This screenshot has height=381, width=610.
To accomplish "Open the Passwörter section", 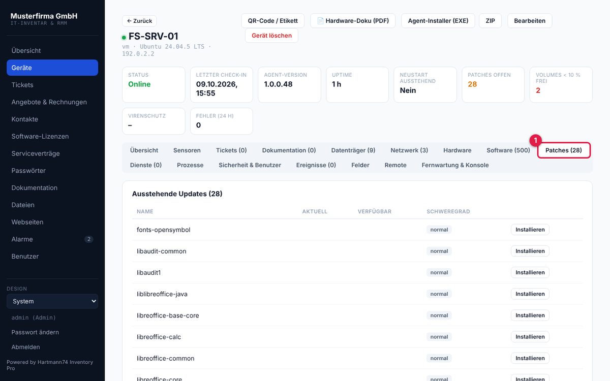I will click(x=52, y=171).
